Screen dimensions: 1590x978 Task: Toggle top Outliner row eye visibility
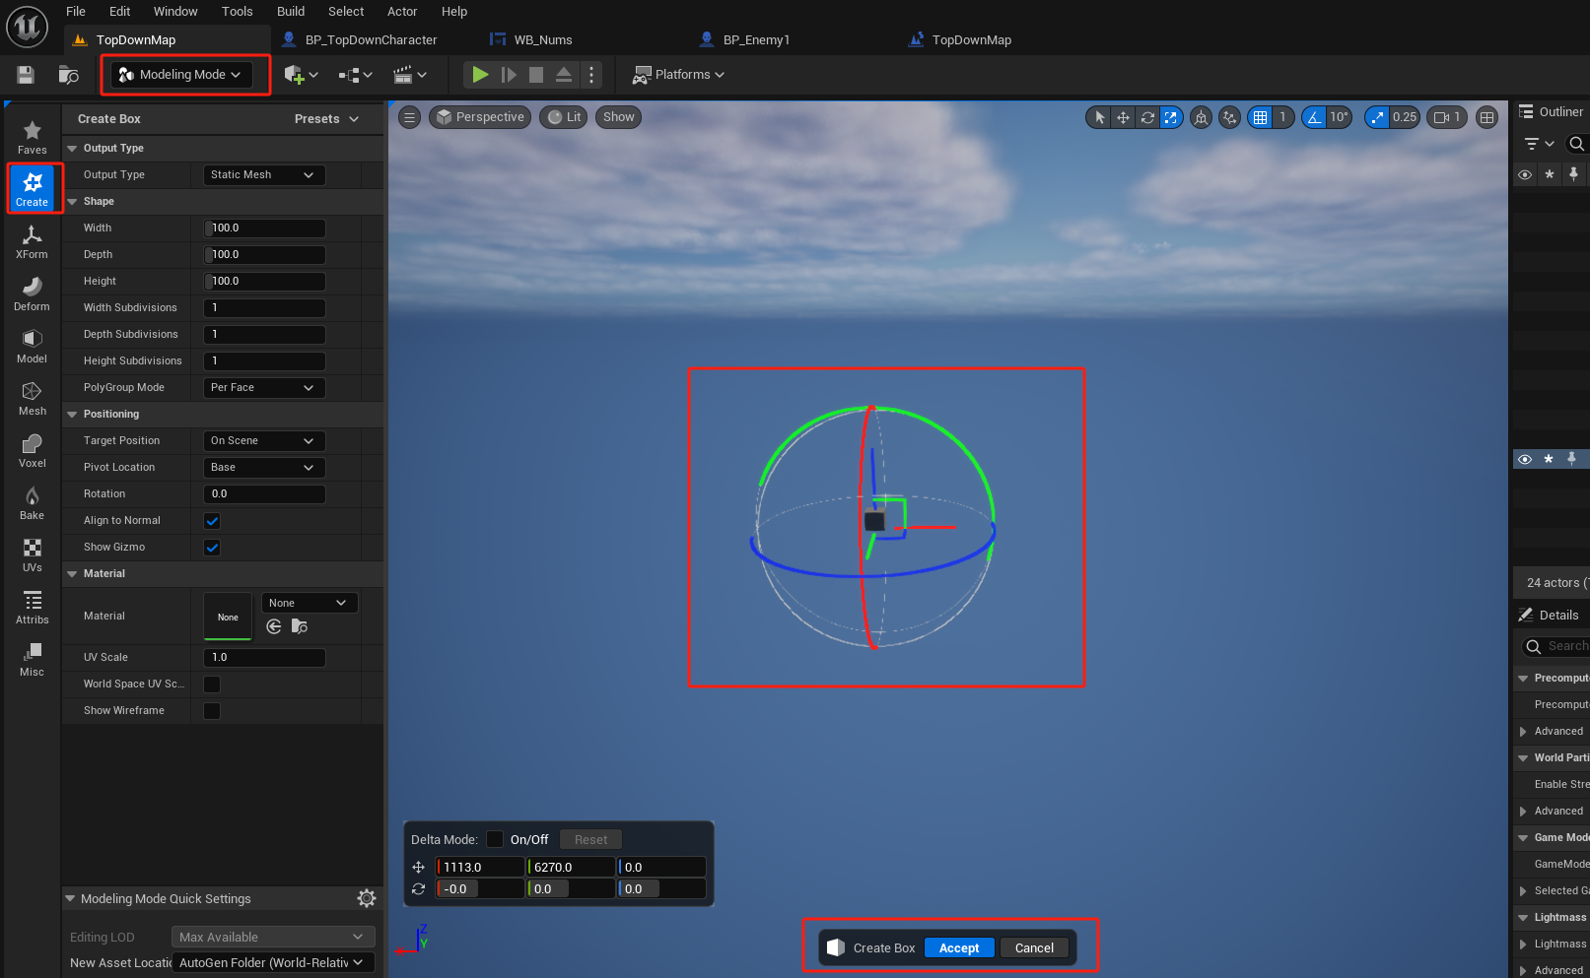click(x=1525, y=174)
